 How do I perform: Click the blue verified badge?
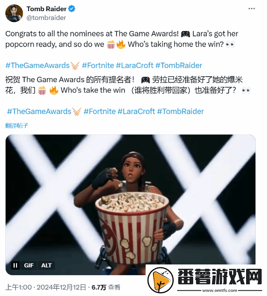click(72, 9)
